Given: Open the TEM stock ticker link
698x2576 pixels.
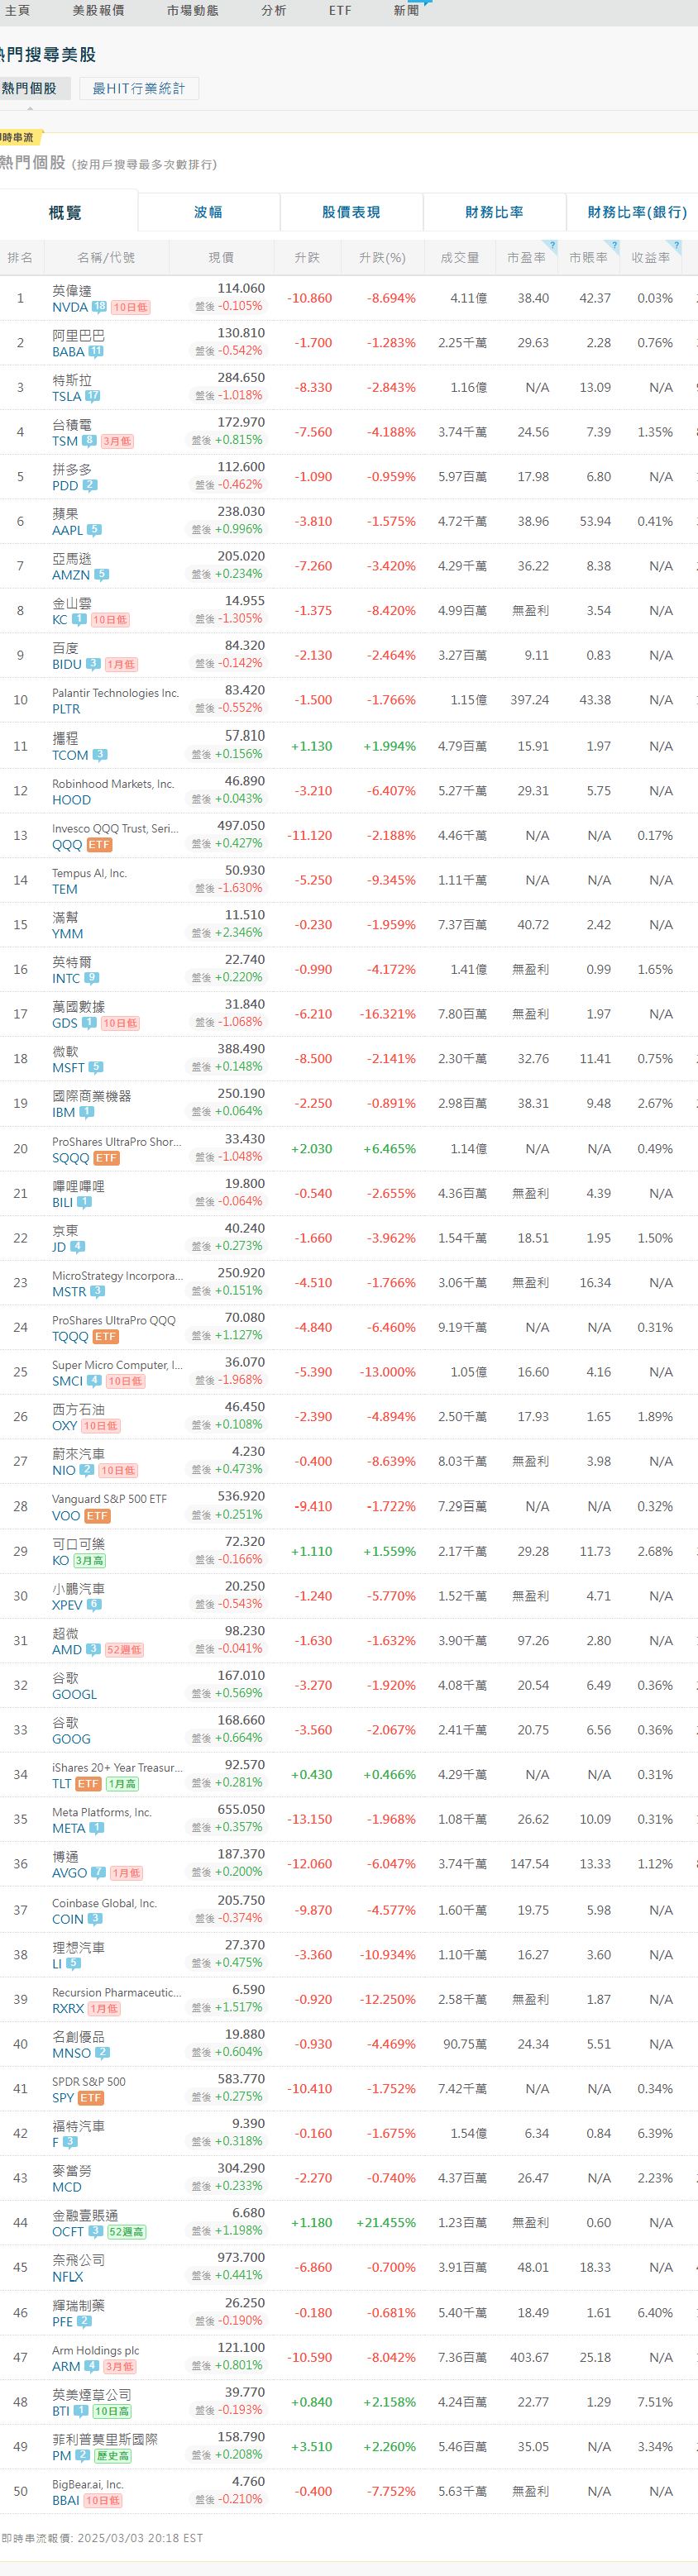Looking at the screenshot, I should click(65, 889).
